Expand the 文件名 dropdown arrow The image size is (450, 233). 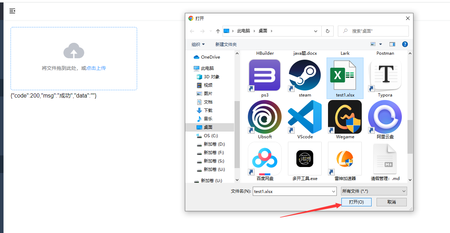[334, 191]
